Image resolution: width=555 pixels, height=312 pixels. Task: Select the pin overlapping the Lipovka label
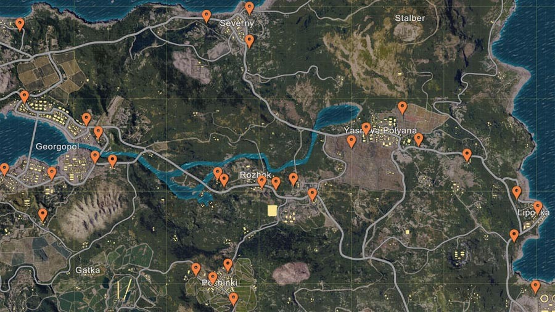pos(538,207)
